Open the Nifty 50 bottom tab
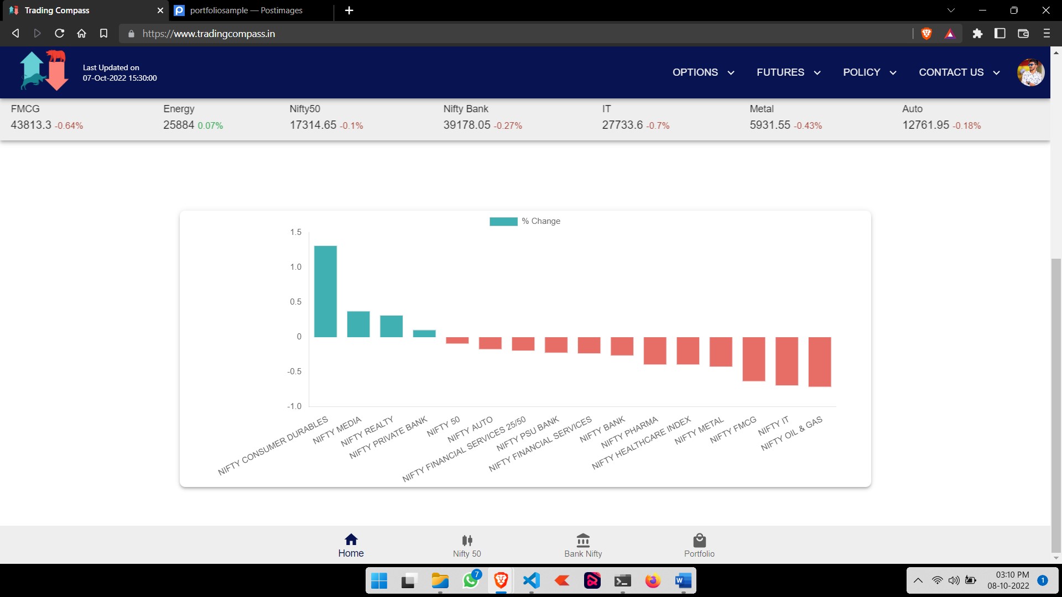This screenshot has width=1062, height=597. pyautogui.click(x=467, y=546)
